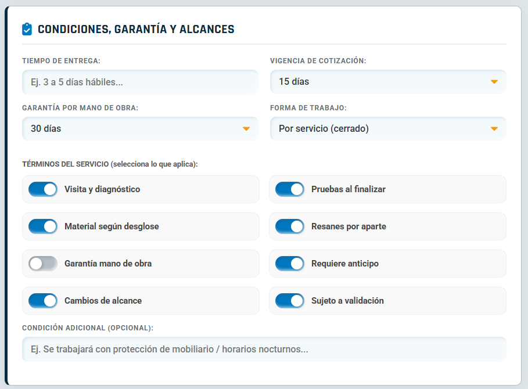The height and width of the screenshot is (389, 528).
Task: Open the Forma de Trabajo dropdown
Action: pyautogui.click(x=386, y=128)
